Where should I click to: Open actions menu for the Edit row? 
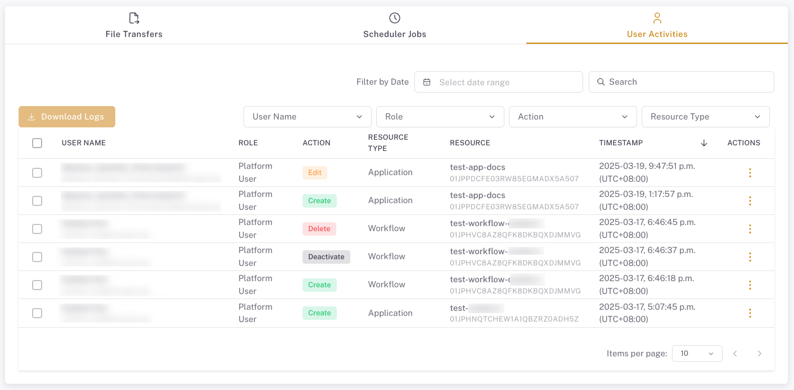point(750,173)
